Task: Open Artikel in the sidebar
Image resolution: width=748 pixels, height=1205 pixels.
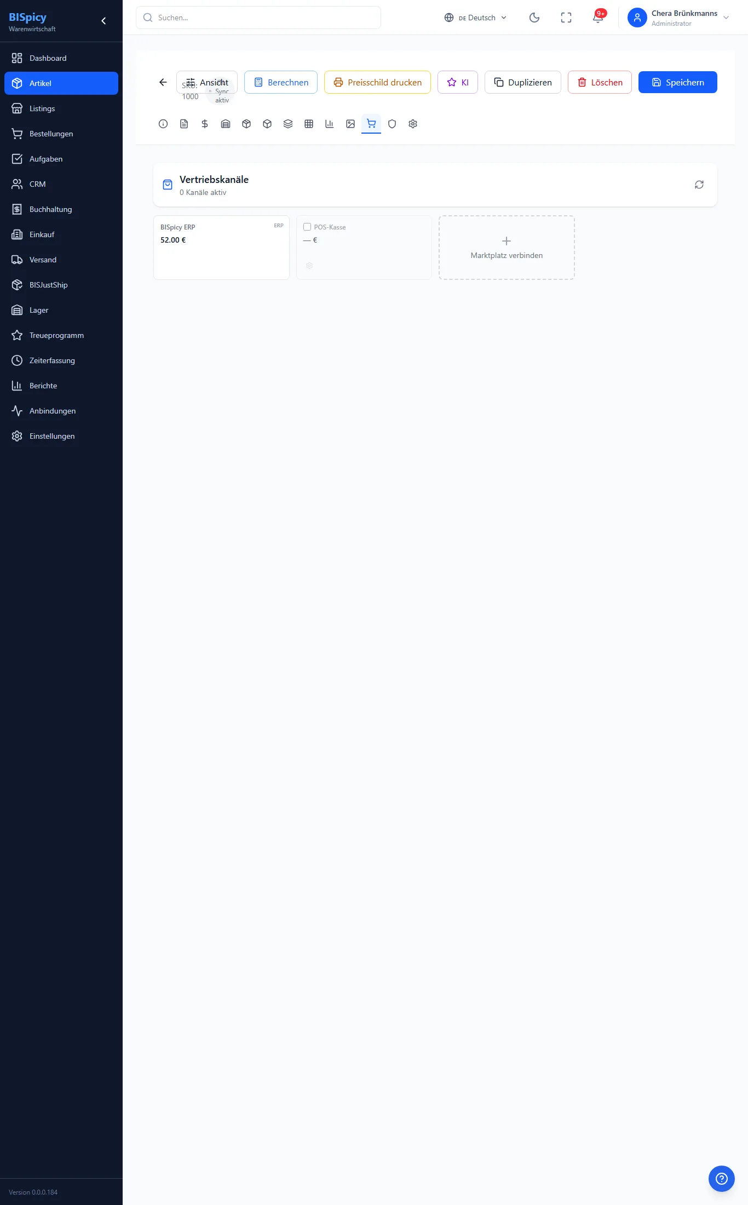Action: [61, 83]
